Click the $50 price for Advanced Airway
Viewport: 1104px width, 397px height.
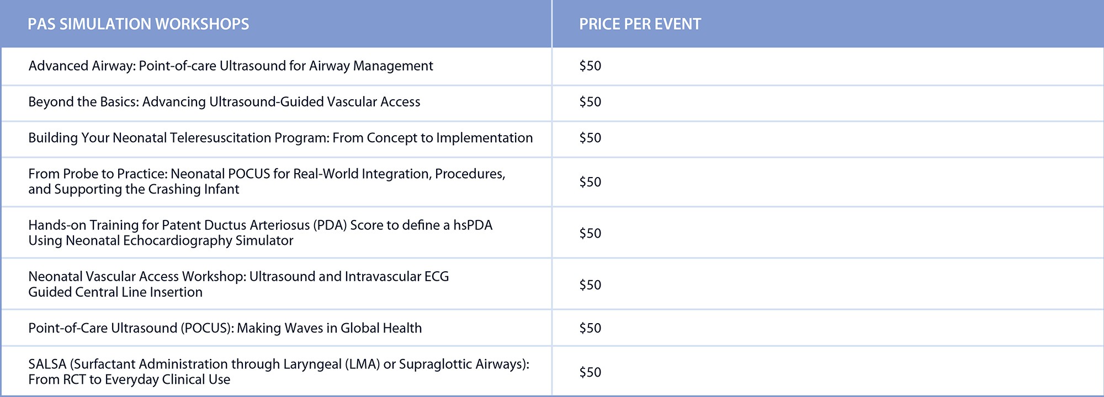[590, 66]
